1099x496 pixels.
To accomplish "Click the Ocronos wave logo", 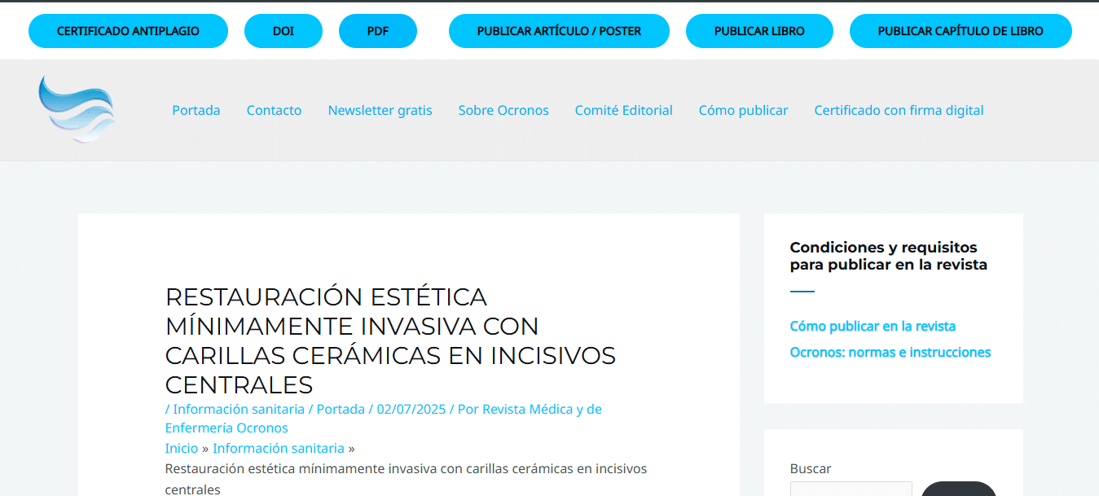I will coord(77,109).
